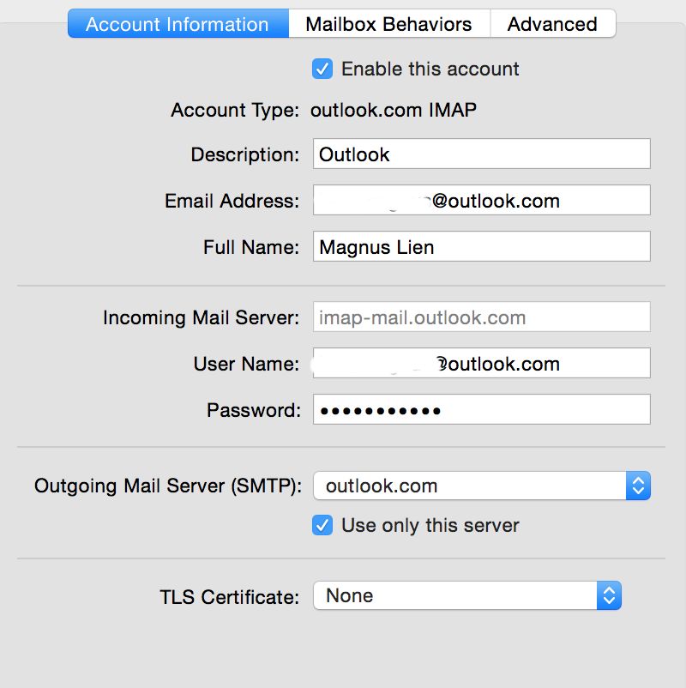Switch to the Account Information tab
Viewport: 686px width, 688px height.
tap(178, 24)
